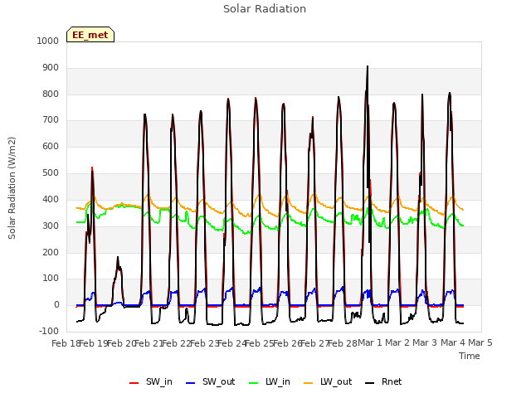This screenshot has height=398, width=531.
Task: Click the SW_out legend label
Action: click(x=218, y=381)
